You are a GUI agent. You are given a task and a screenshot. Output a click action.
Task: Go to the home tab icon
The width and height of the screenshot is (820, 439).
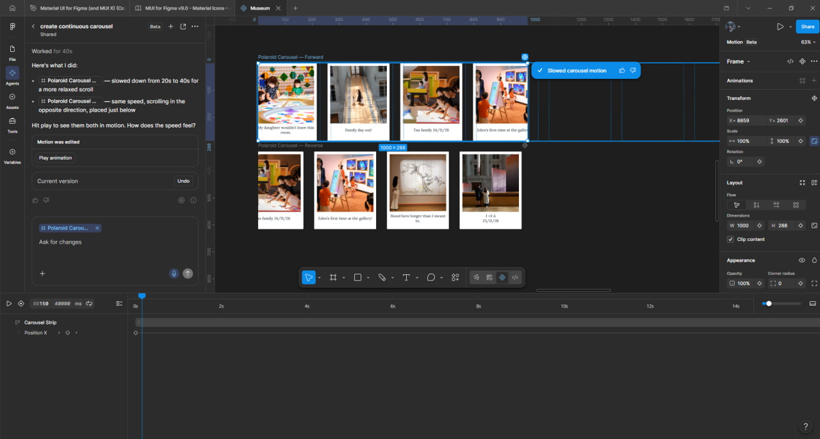pyautogui.click(x=12, y=8)
